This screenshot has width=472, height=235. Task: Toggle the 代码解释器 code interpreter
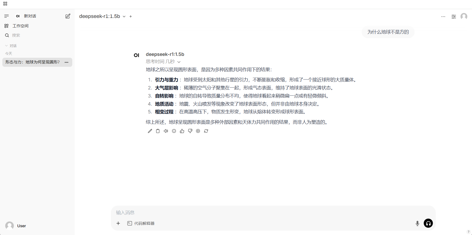tap(141, 223)
